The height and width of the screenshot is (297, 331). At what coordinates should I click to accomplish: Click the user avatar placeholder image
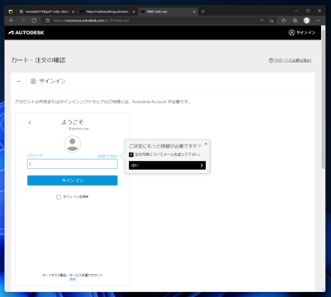[x=72, y=144]
